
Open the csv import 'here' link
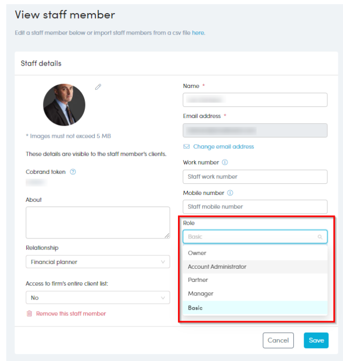pos(198,32)
